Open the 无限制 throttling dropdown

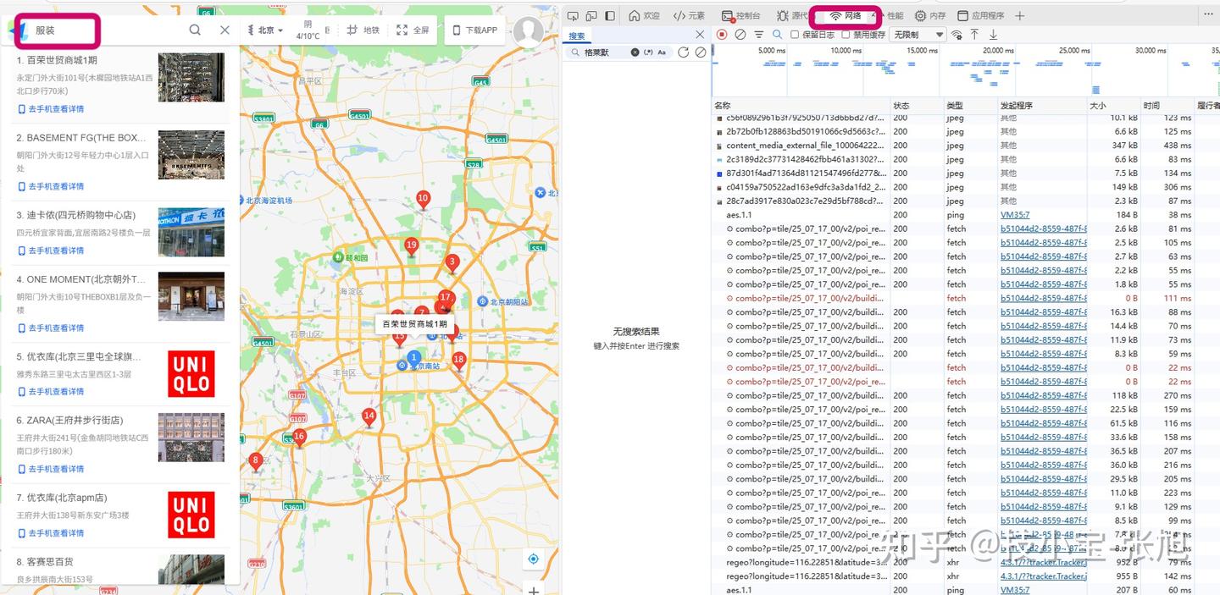[918, 35]
